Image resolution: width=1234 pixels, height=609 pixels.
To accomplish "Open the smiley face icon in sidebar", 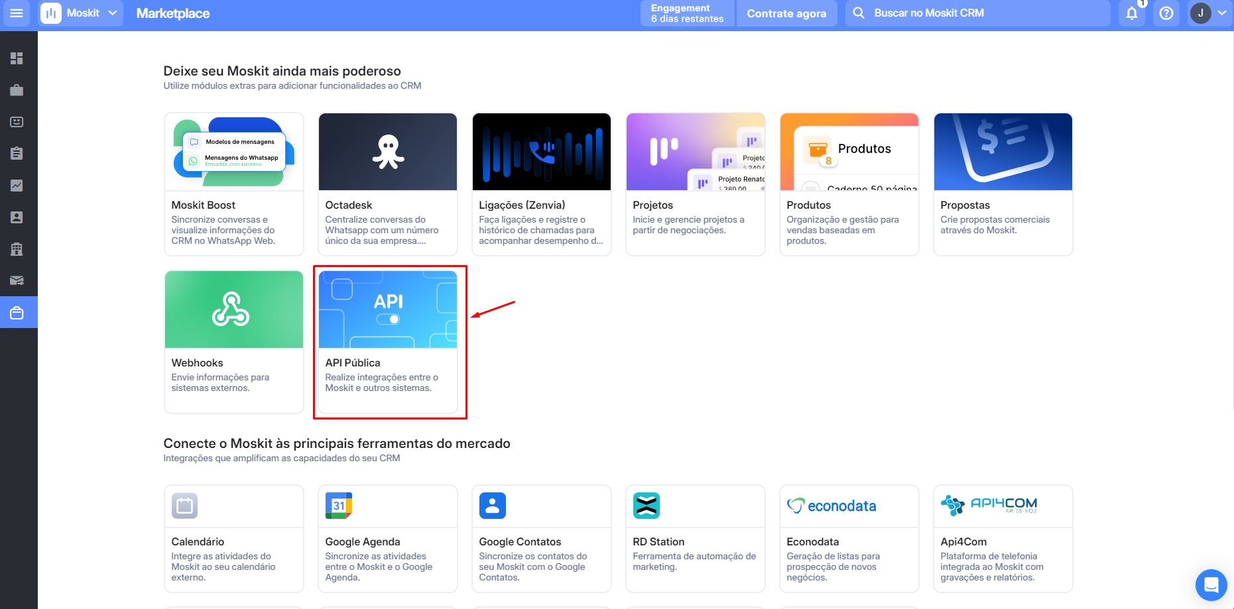I will click(17, 122).
